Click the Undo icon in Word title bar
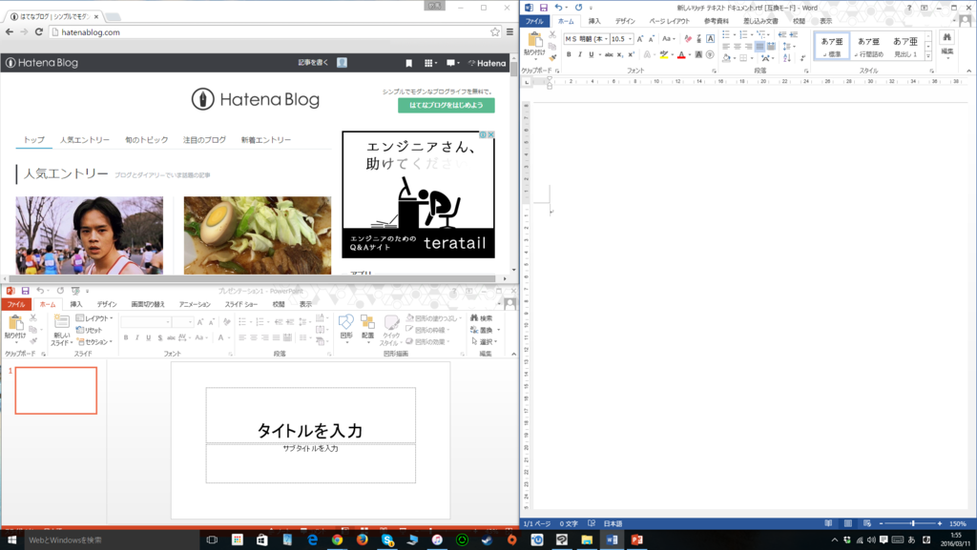This screenshot has height=550, width=977. pyautogui.click(x=558, y=8)
